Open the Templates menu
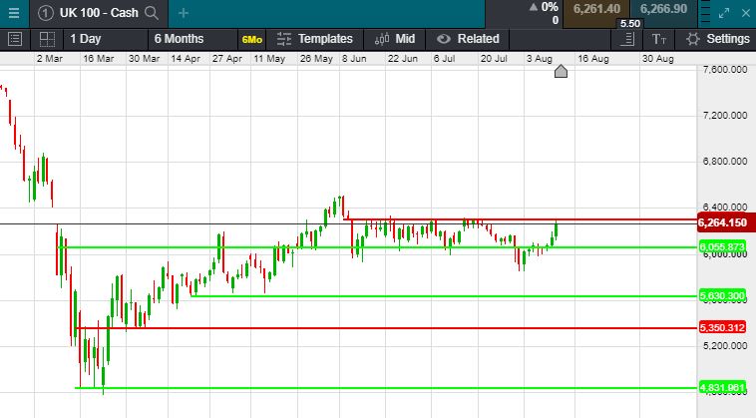The image size is (756, 418). click(x=315, y=39)
